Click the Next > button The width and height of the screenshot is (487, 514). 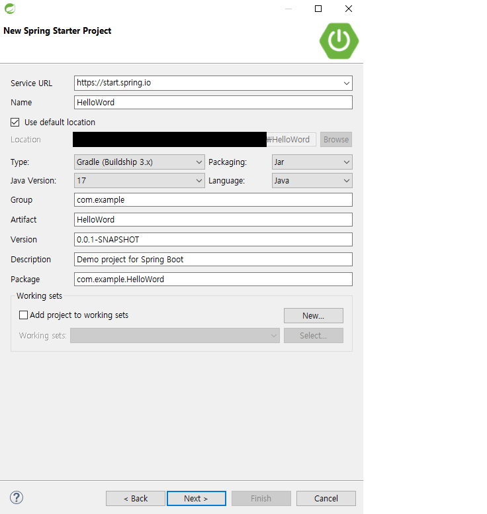[x=196, y=499]
